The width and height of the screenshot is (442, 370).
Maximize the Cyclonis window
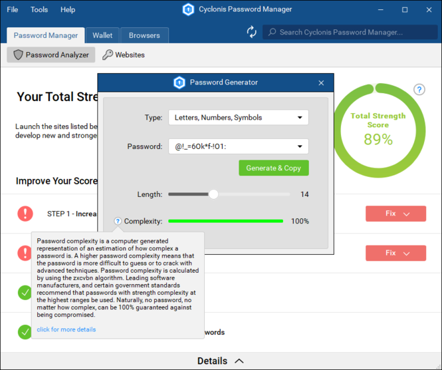(x=405, y=9)
